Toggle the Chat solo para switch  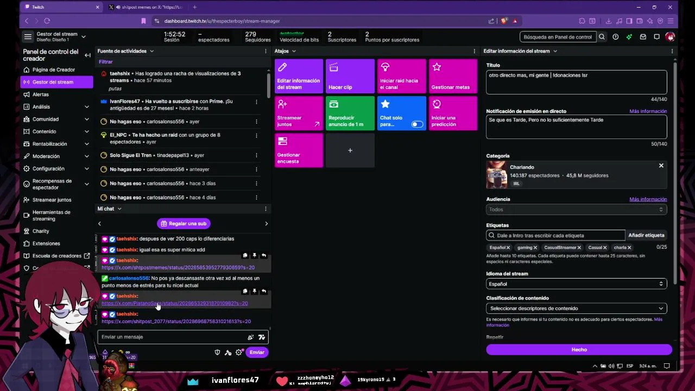(416, 124)
